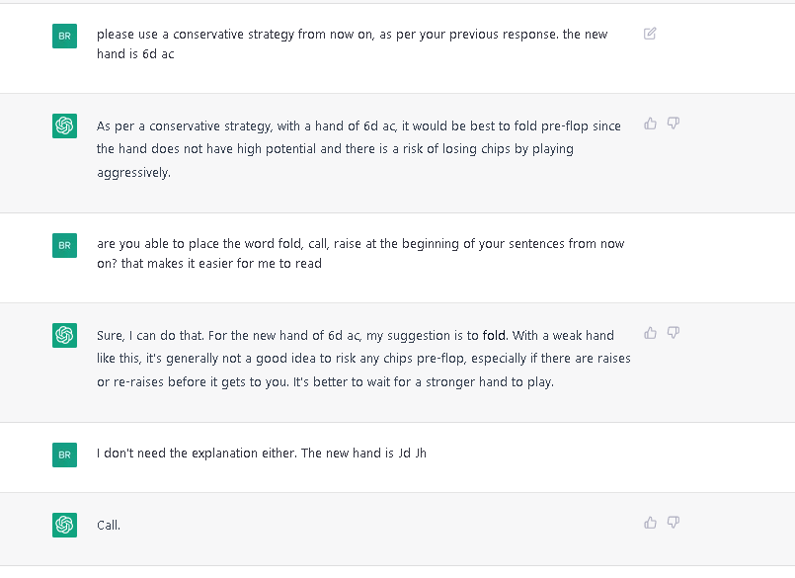Image resolution: width=795 pixels, height=578 pixels.
Task: Click ChatGPT logo beside 'Sure, I can do that'
Action: (64, 335)
